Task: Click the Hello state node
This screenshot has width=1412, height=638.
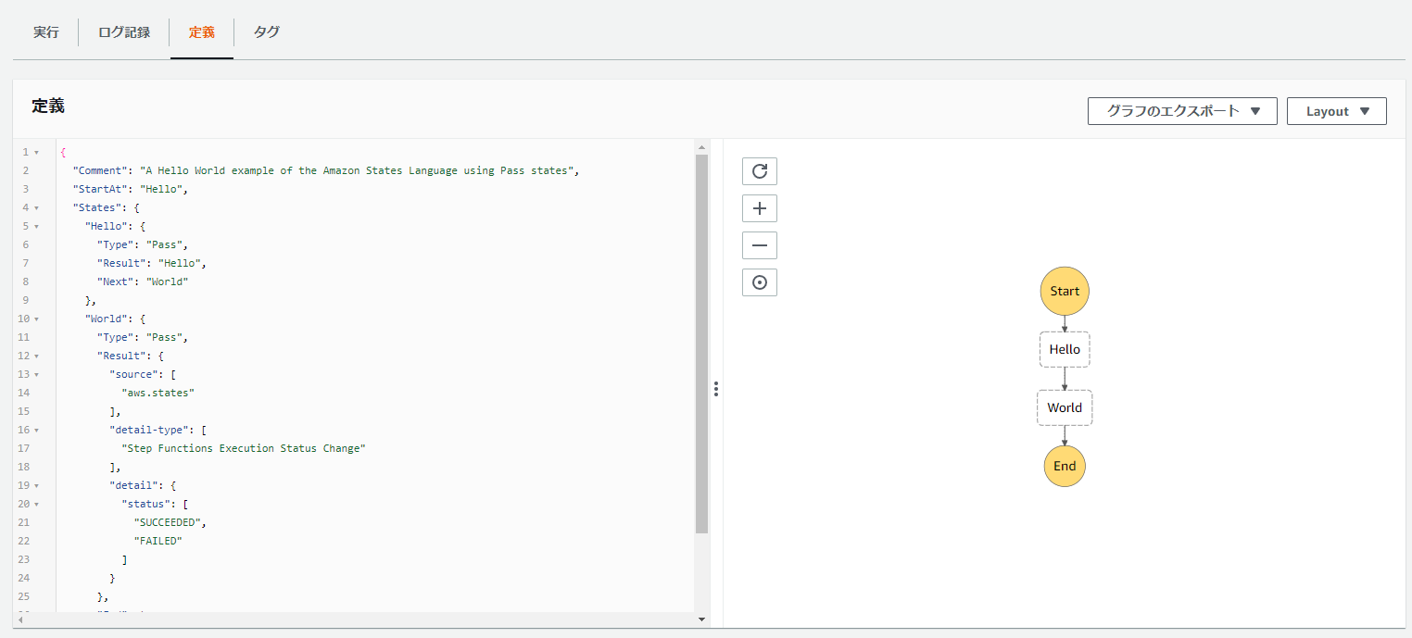Action: (1064, 349)
